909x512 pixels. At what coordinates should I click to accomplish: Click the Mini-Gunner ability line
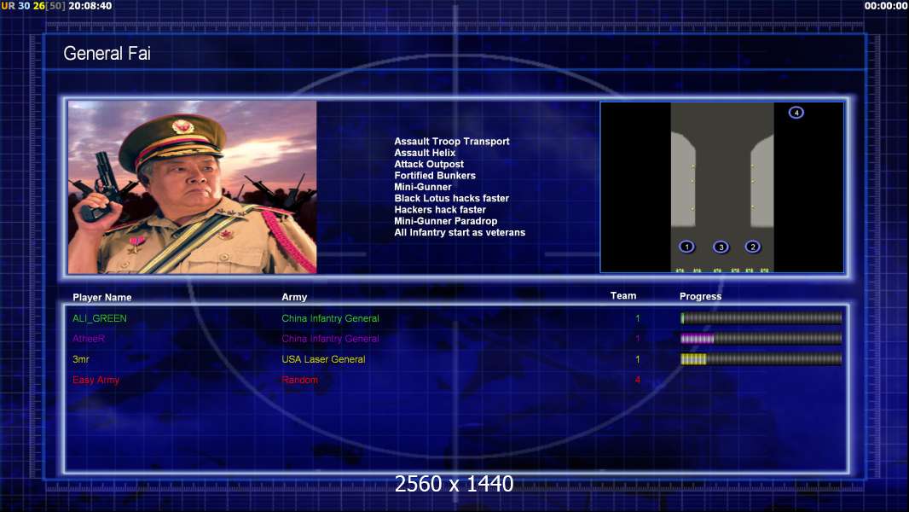423,187
